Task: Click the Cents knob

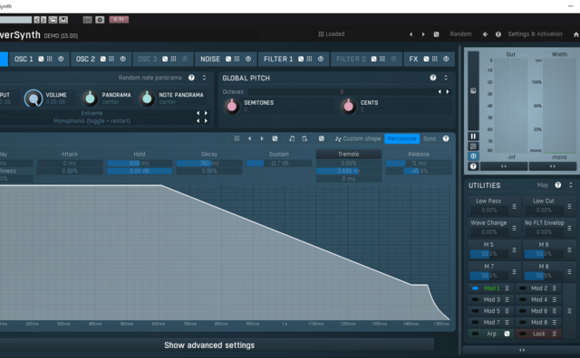Action: pyautogui.click(x=348, y=106)
